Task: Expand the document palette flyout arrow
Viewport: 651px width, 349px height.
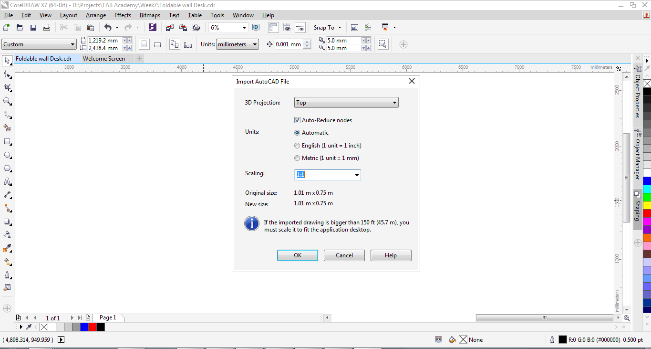Action: [x=21, y=327]
